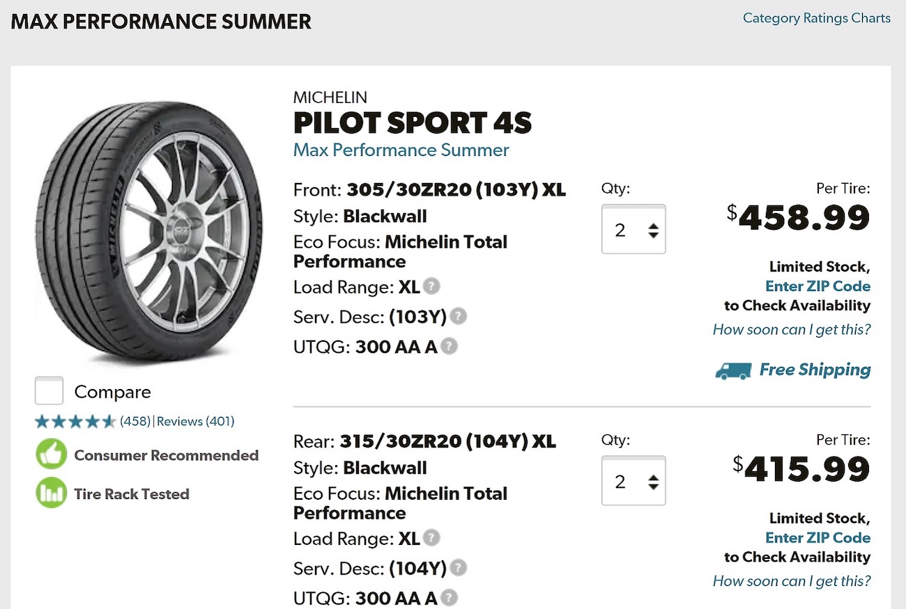This screenshot has width=906, height=609.
Task: Open the rear tire Qty dropdown
Action: coord(634,481)
